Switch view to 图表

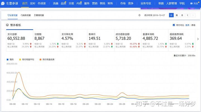(187, 25)
